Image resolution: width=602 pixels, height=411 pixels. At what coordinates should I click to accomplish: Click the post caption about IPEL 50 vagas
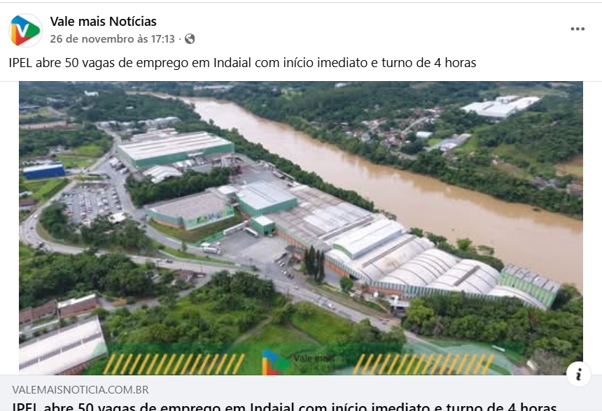pos(242,62)
